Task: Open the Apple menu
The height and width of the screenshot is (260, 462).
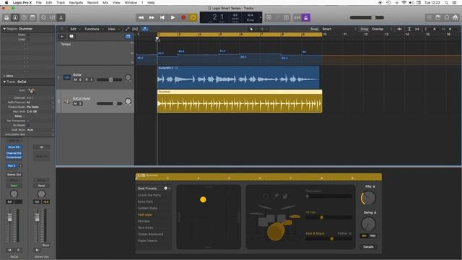Action: click(x=6, y=3)
